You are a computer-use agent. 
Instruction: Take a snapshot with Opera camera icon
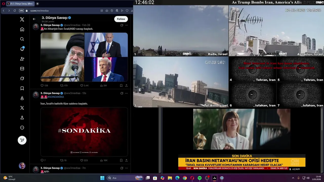pyautogui.click(x=107, y=11)
